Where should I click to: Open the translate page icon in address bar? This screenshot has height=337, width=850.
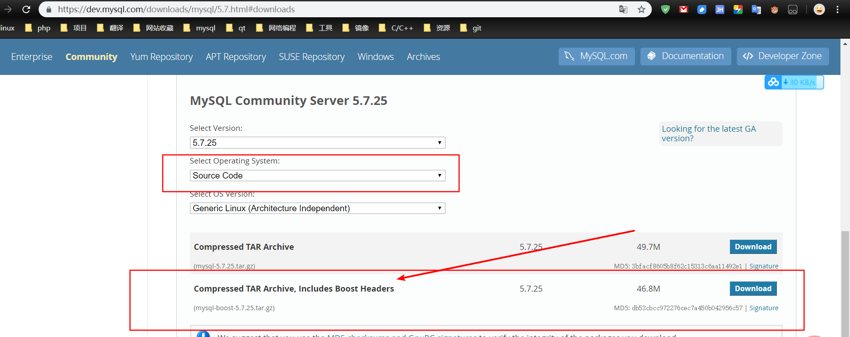(x=623, y=9)
